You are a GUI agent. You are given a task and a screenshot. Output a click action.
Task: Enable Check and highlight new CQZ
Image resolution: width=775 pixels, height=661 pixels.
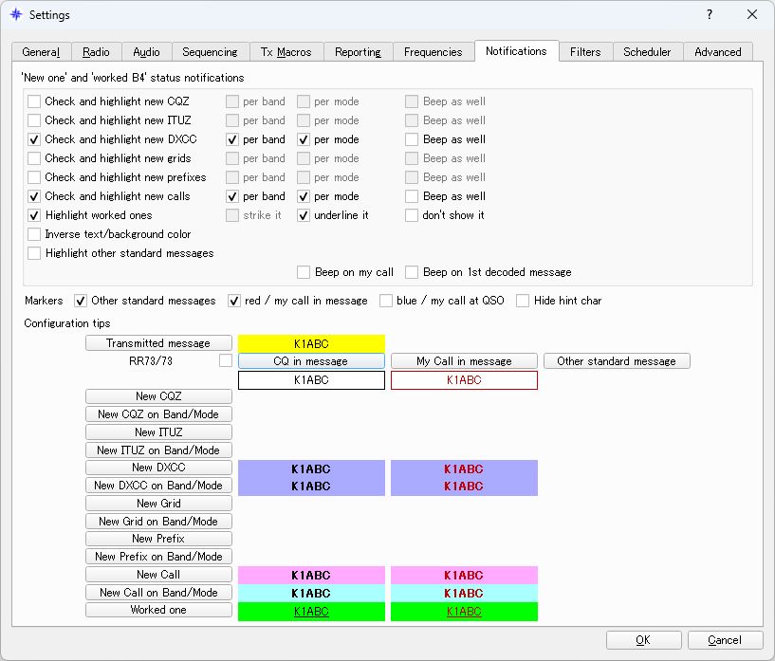(34, 101)
